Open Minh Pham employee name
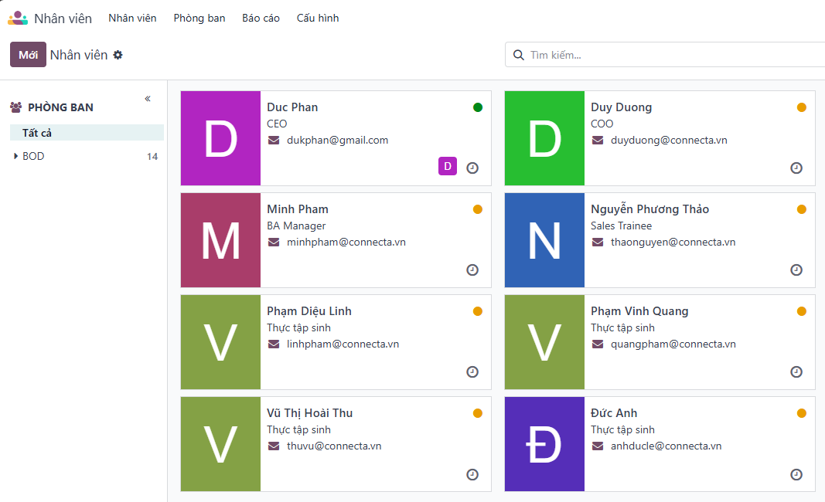The height and width of the screenshot is (502, 825). (x=297, y=209)
